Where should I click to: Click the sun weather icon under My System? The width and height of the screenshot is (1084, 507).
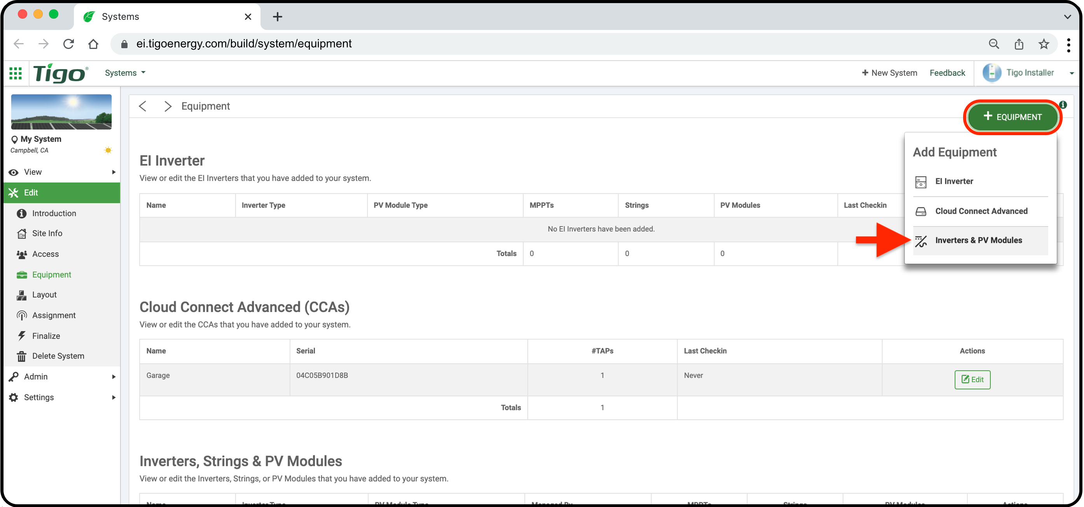point(108,150)
